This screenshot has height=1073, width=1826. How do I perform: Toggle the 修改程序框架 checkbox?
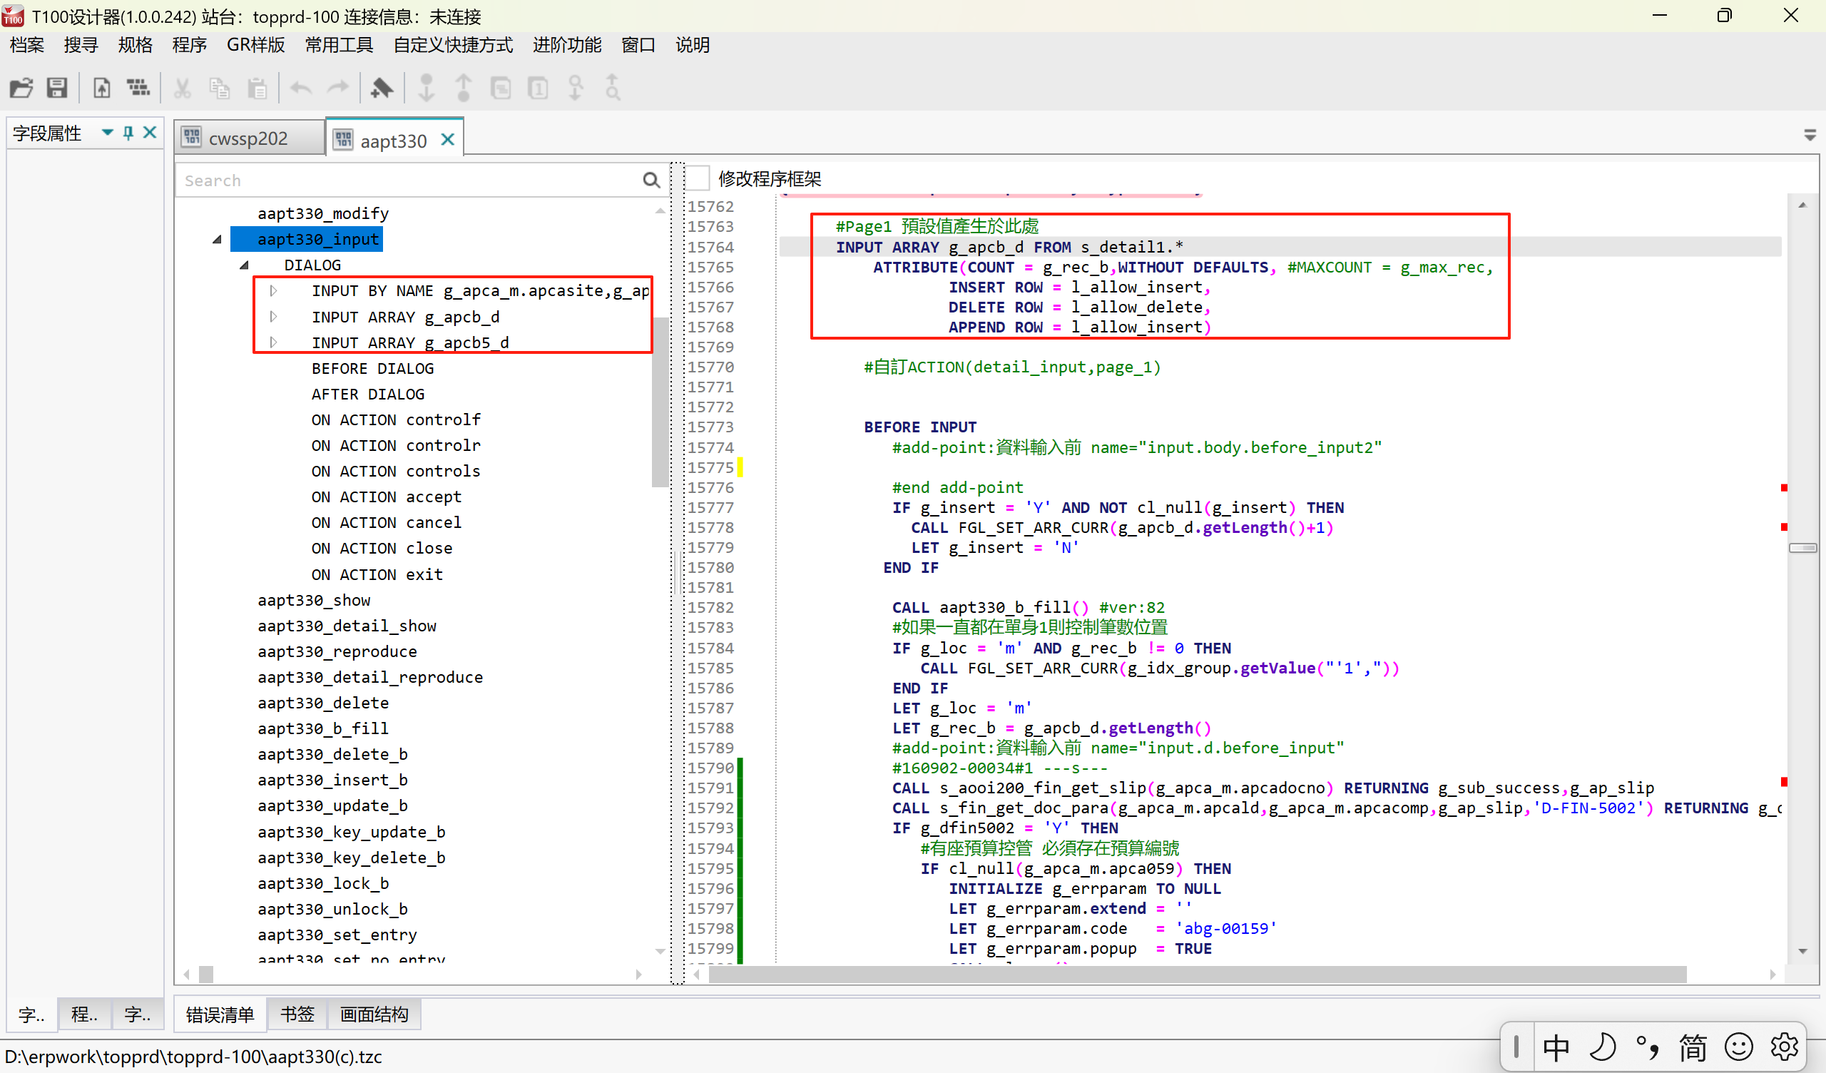pos(698,178)
